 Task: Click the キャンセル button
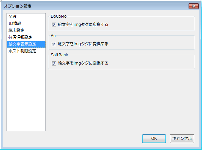tap(182, 139)
